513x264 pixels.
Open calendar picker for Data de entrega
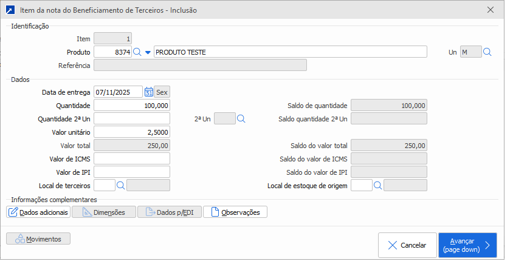[x=148, y=92]
